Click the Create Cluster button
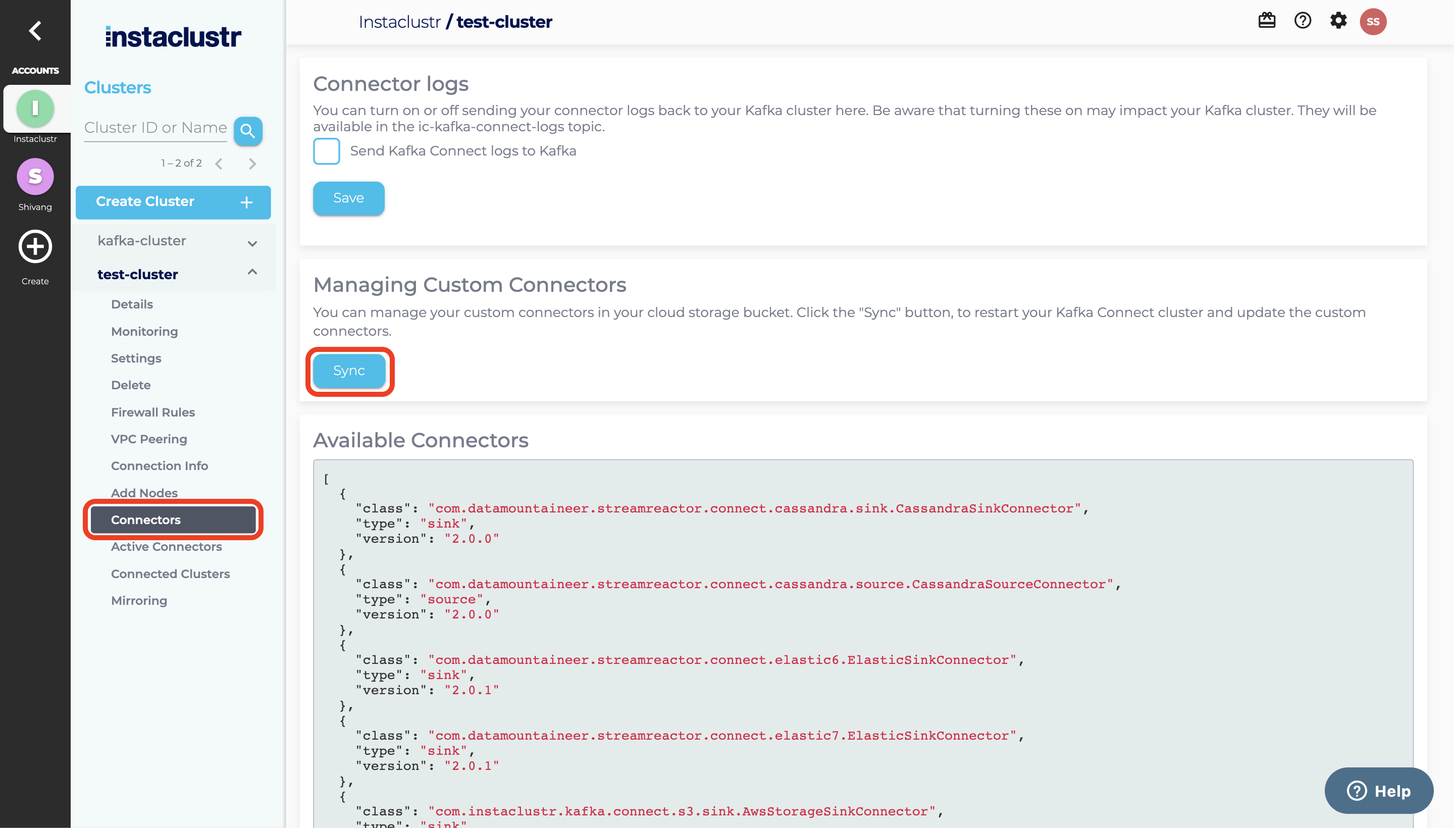Viewport: 1454px width, 828px height. pos(173,202)
